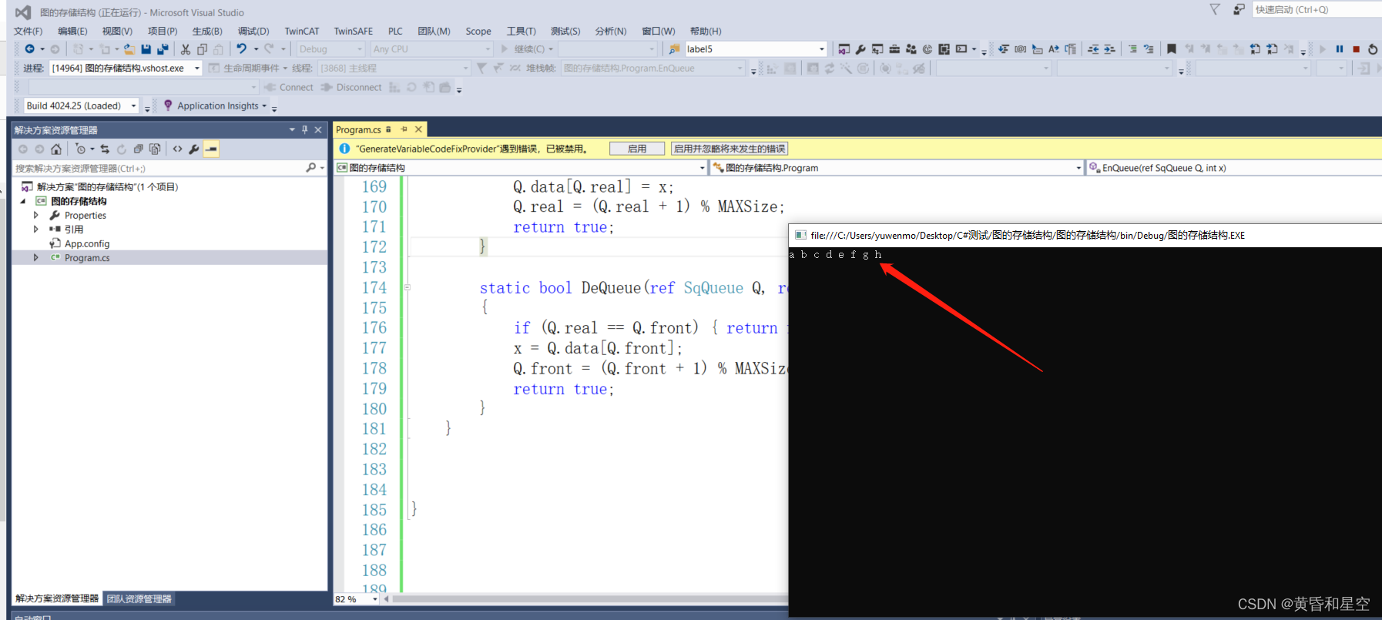Open the TwinCAT menu

click(x=302, y=31)
